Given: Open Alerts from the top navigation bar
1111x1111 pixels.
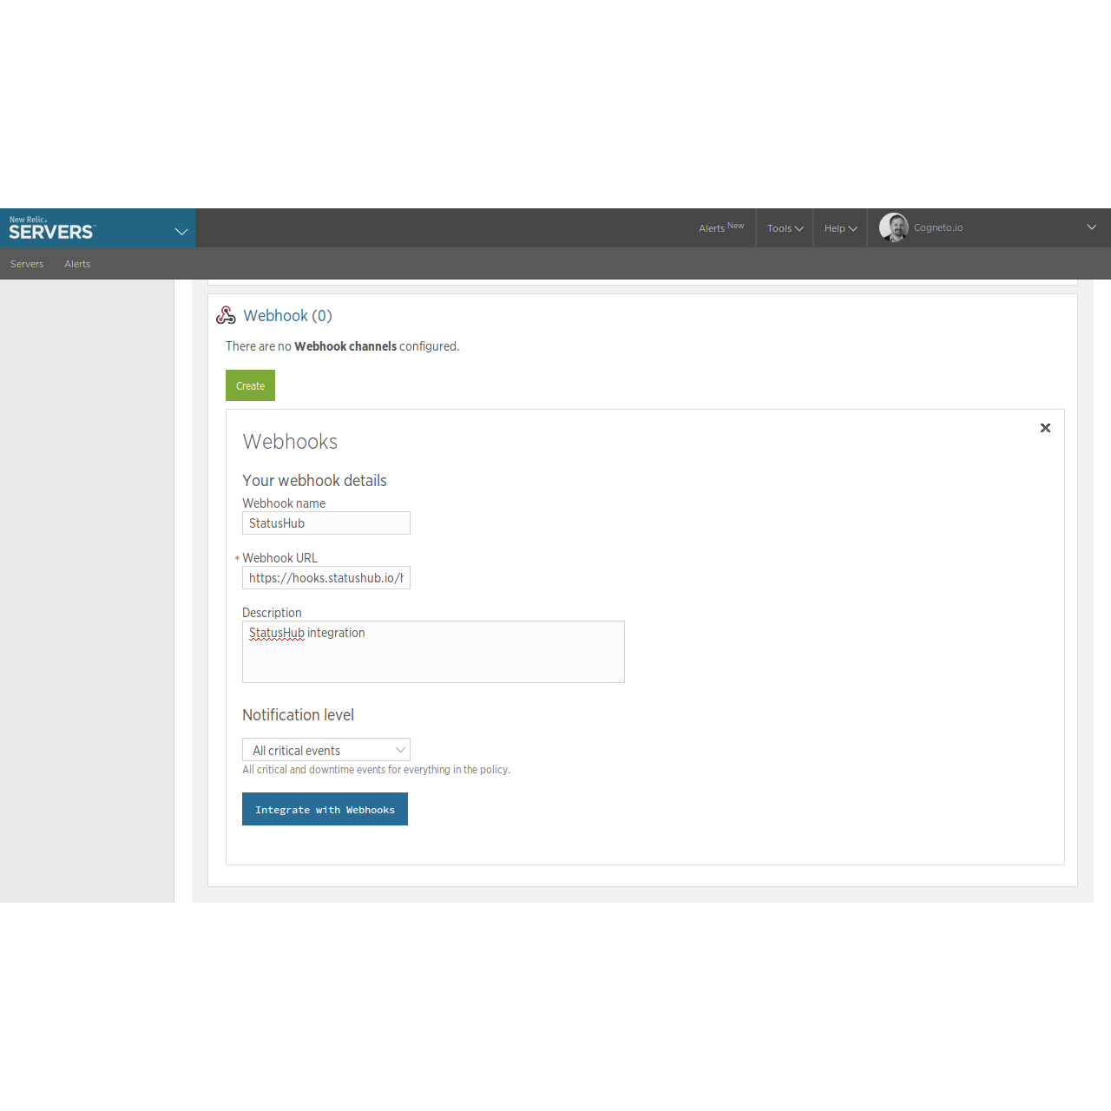Looking at the screenshot, I should (x=712, y=227).
